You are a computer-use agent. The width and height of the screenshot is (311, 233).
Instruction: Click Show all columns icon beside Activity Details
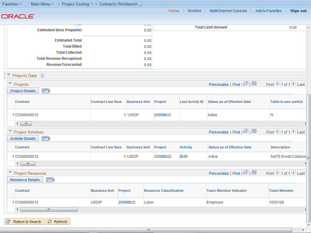[x=46, y=138]
